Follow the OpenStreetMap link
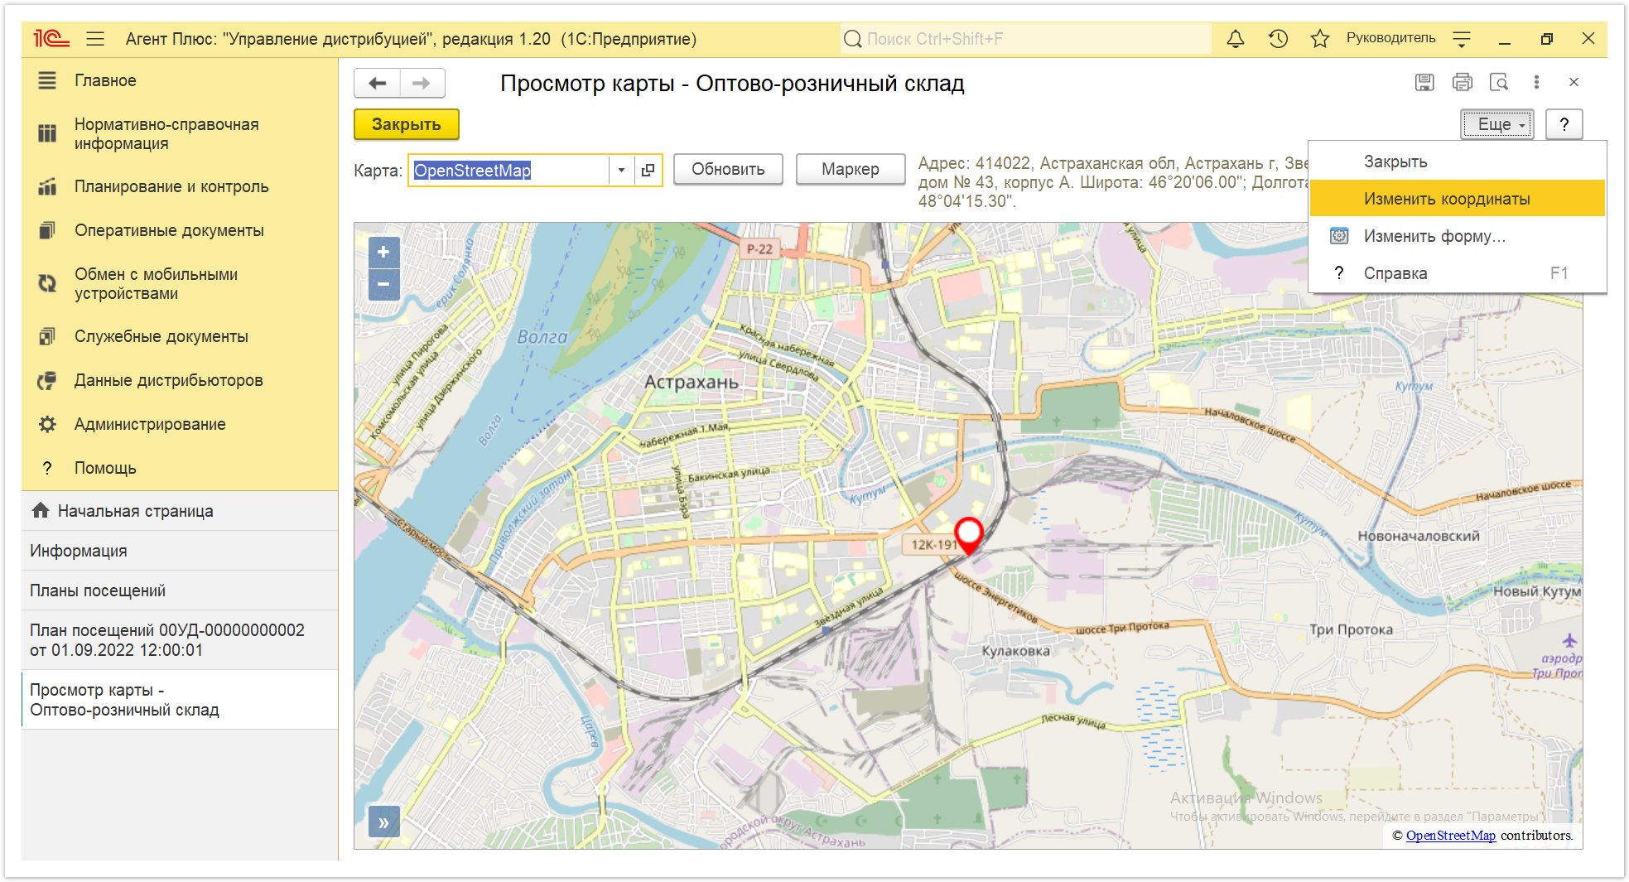 pyautogui.click(x=1451, y=835)
